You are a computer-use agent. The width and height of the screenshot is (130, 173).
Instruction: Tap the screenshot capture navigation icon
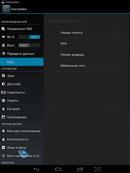pyautogui.click(x=97, y=169)
